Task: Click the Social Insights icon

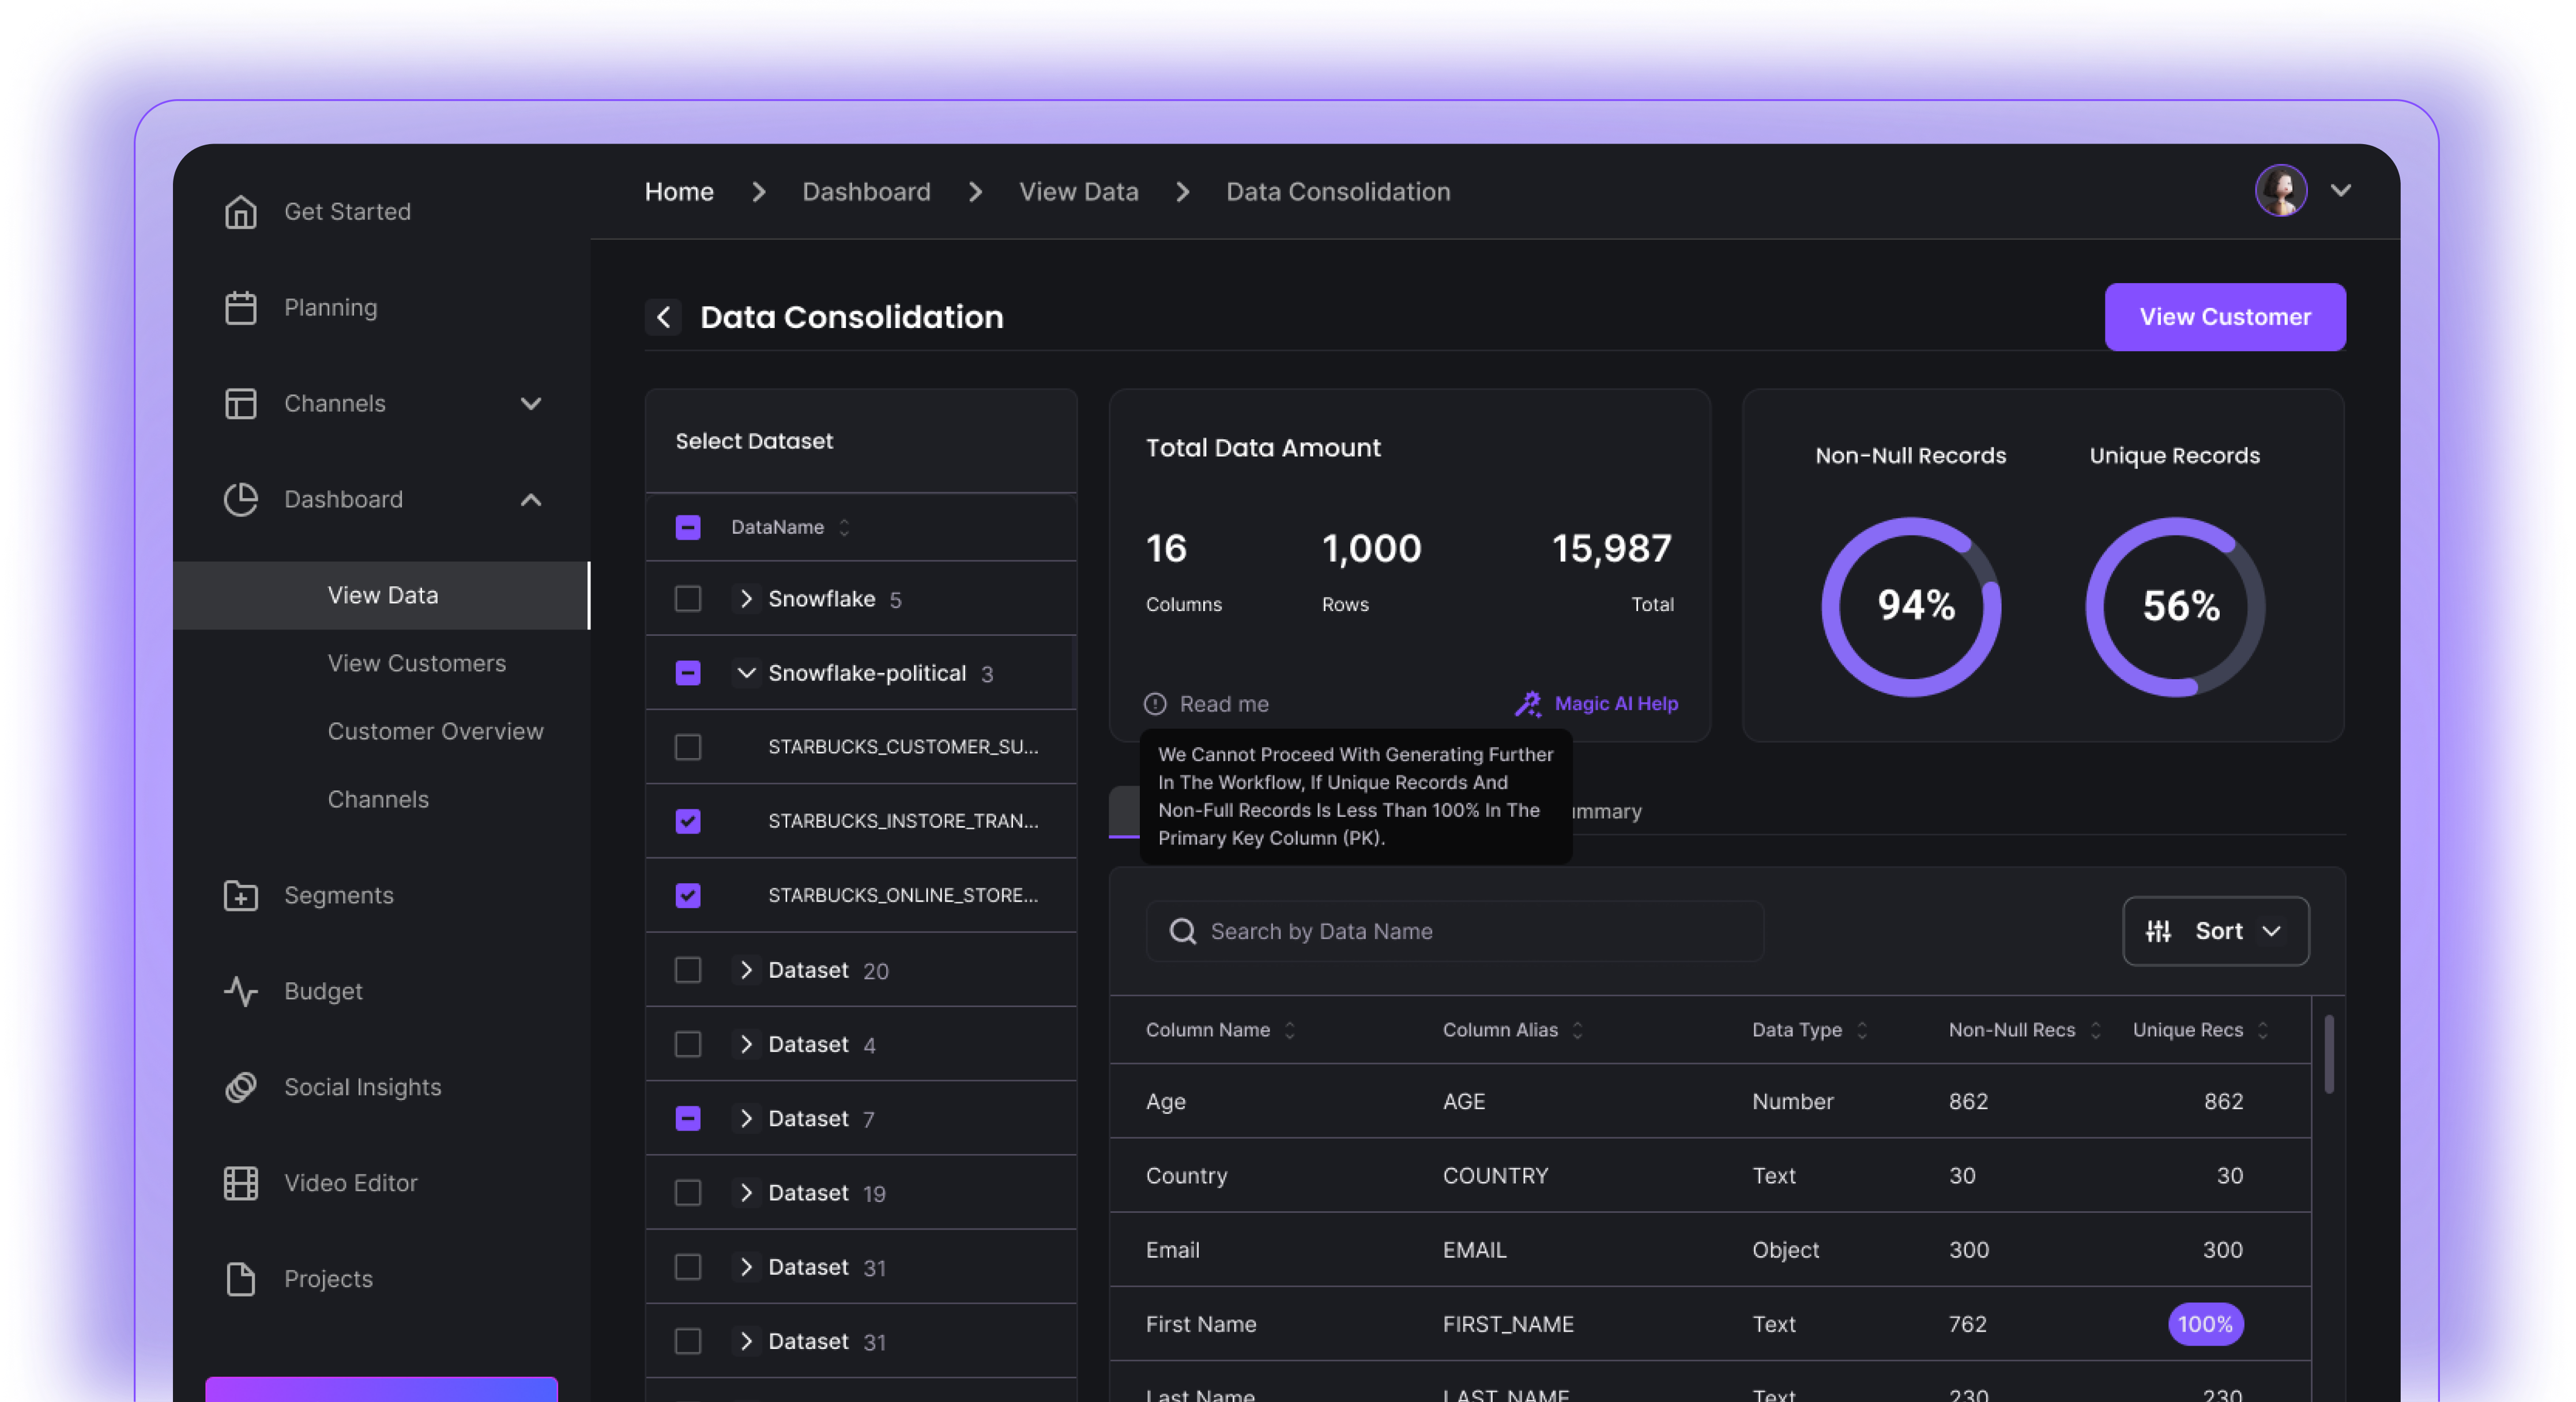Action: coord(240,1088)
